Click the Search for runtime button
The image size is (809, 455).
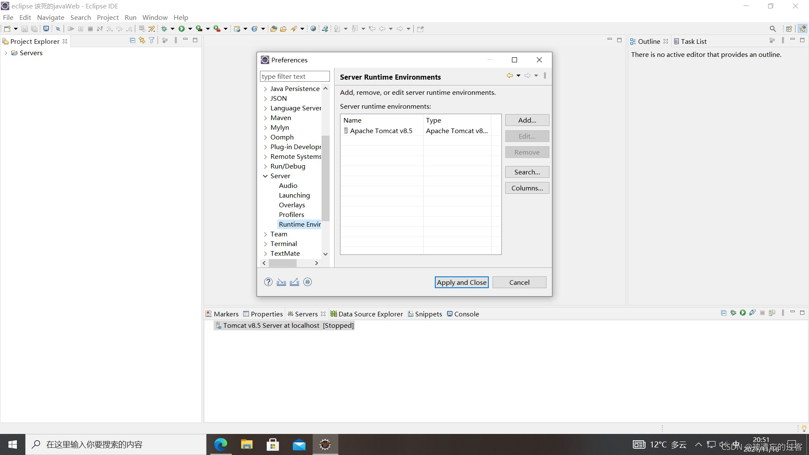pos(526,171)
